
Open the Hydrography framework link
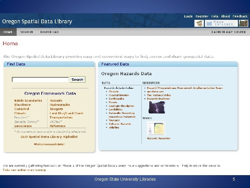point(60,105)
